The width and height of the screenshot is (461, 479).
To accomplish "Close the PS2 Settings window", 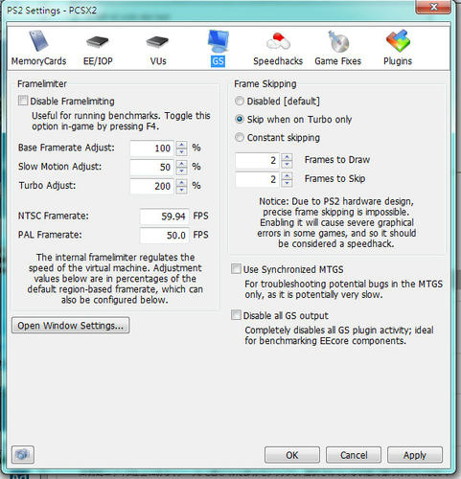I will [x=433, y=7].
